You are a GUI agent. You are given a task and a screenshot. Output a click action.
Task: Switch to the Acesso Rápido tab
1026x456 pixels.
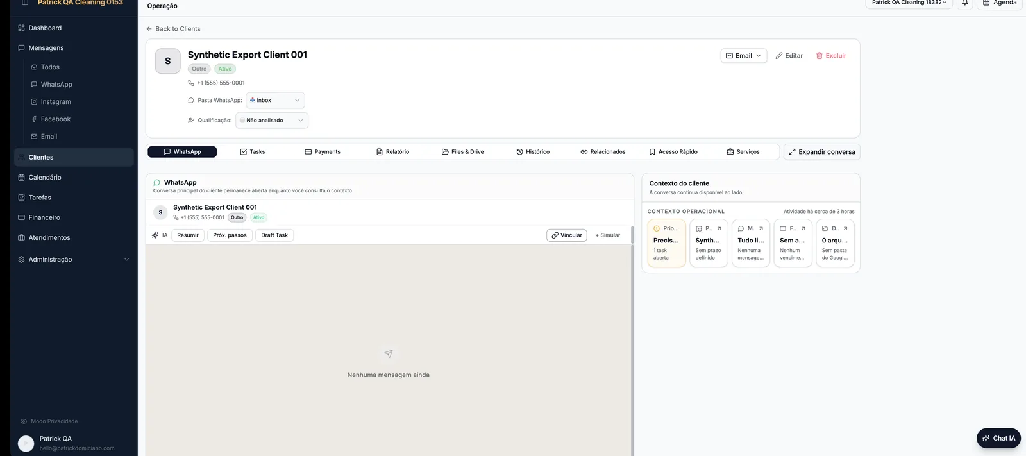tap(673, 152)
